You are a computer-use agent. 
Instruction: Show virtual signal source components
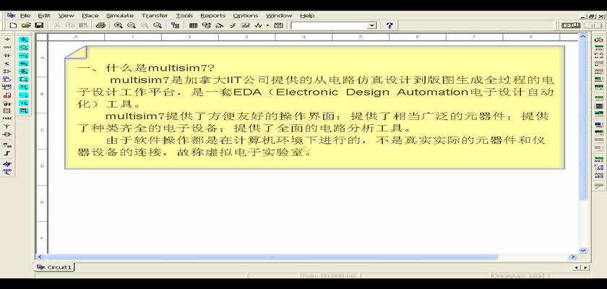click(24, 47)
